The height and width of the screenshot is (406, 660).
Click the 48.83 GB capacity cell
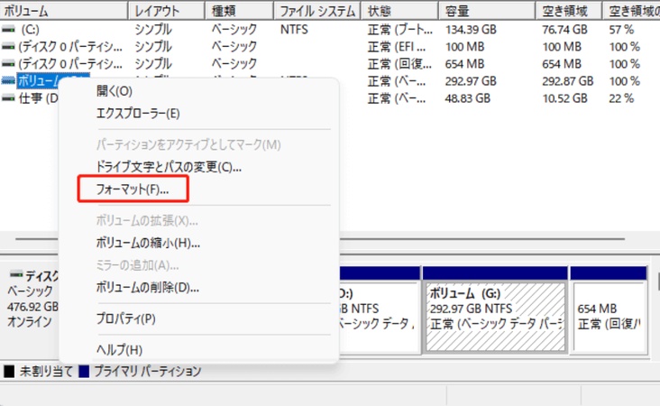coord(468,98)
